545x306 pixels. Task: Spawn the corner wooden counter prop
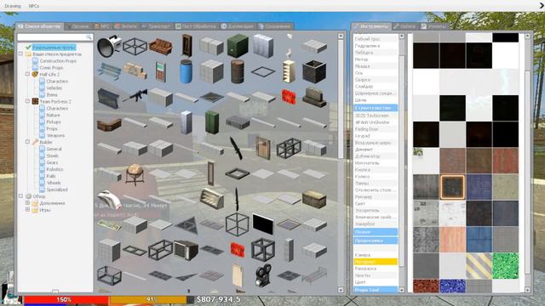109,124
